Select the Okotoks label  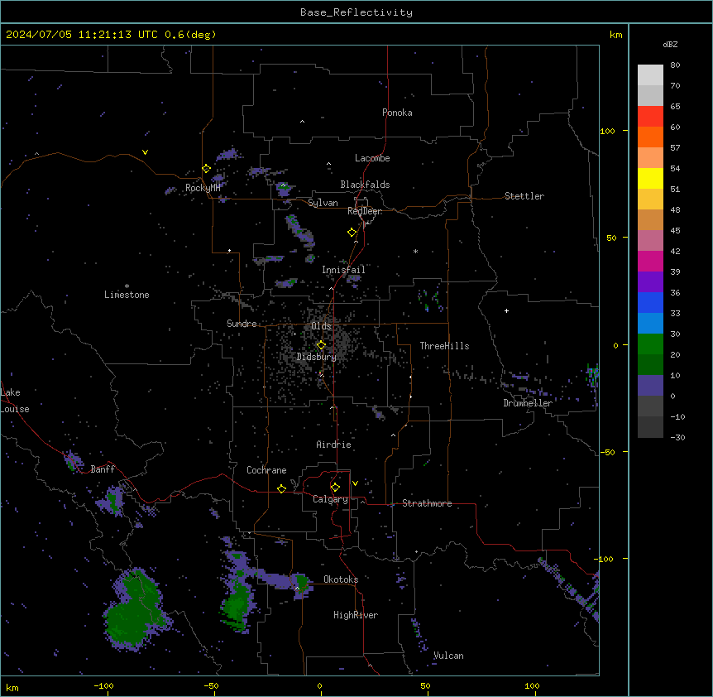[x=341, y=579]
